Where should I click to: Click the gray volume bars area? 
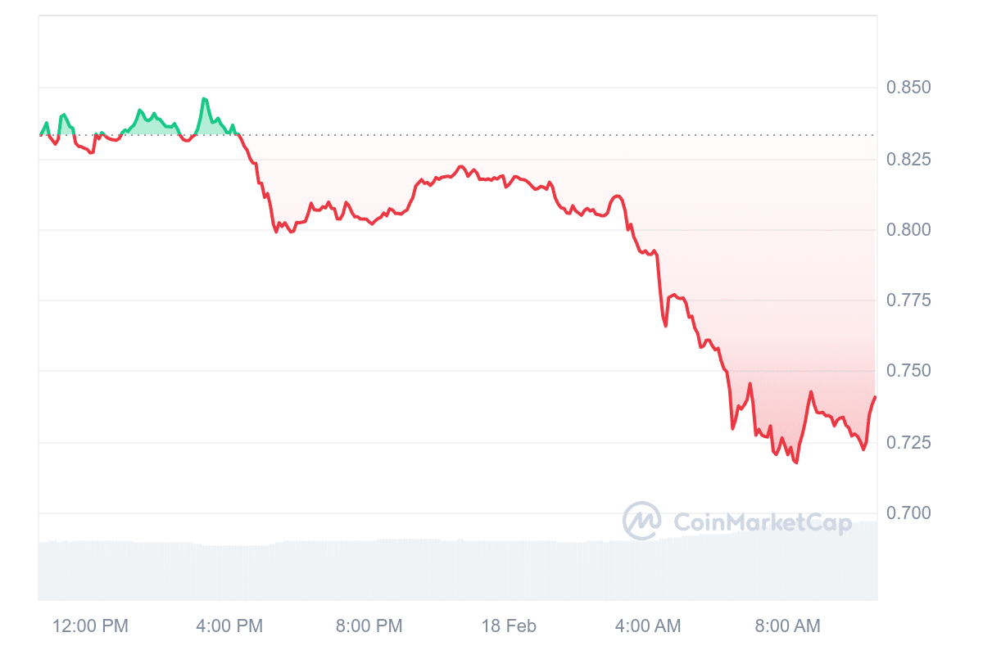pos(458,570)
